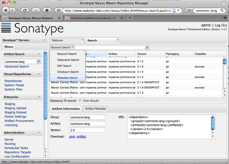Switch to the Artifact Metadata tab
Image resolution: width=229 pixels, height=164 pixels.
[95, 109]
